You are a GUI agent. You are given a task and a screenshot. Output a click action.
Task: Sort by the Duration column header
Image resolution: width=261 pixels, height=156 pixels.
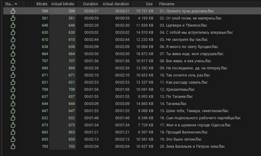pos(90,4)
